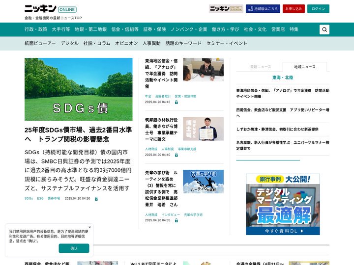Click the 人事制度 tag

pyautogui.click(x=168, y=149)
